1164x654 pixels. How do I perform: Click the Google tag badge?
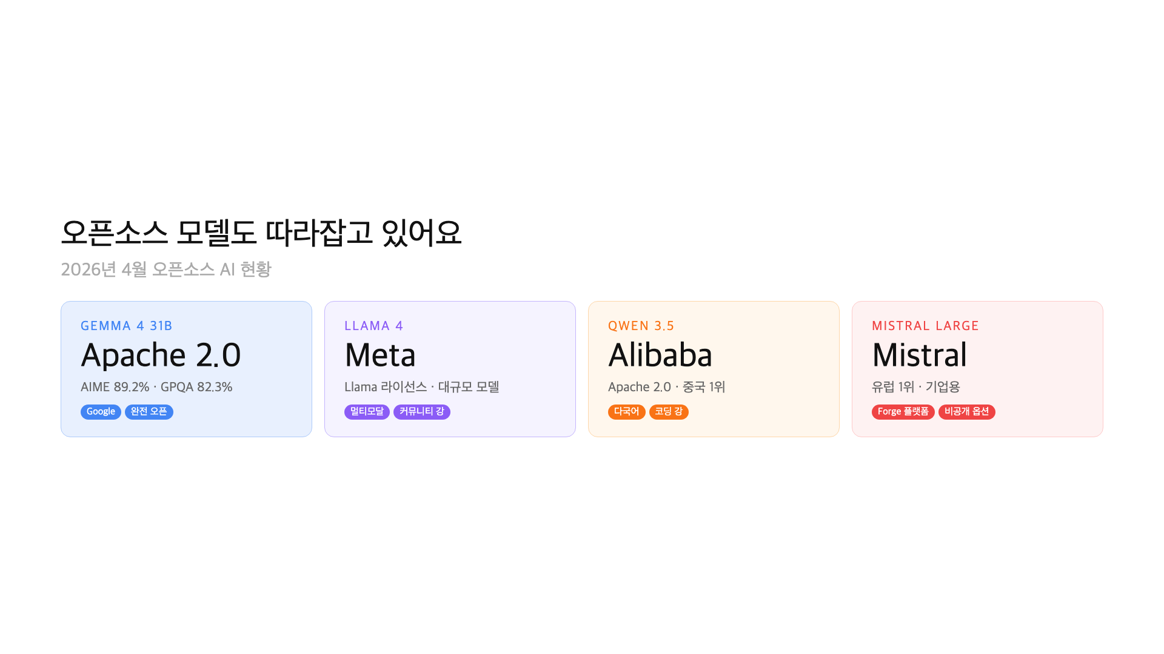click(x=101, y=412)
